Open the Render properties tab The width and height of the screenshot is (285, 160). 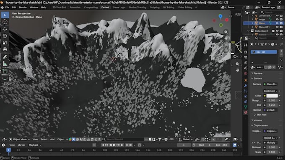tap(246, 52)
